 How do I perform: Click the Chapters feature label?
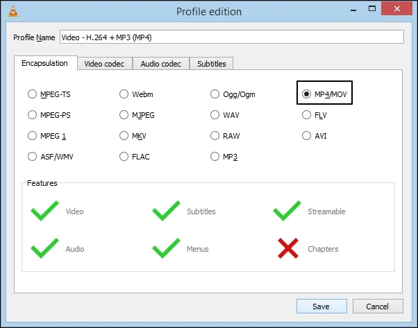click(323, 249)
